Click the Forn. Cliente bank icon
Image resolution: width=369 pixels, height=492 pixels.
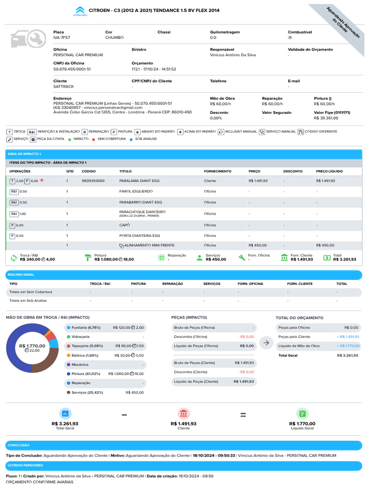pyautogui.click(x=284, y=258)
